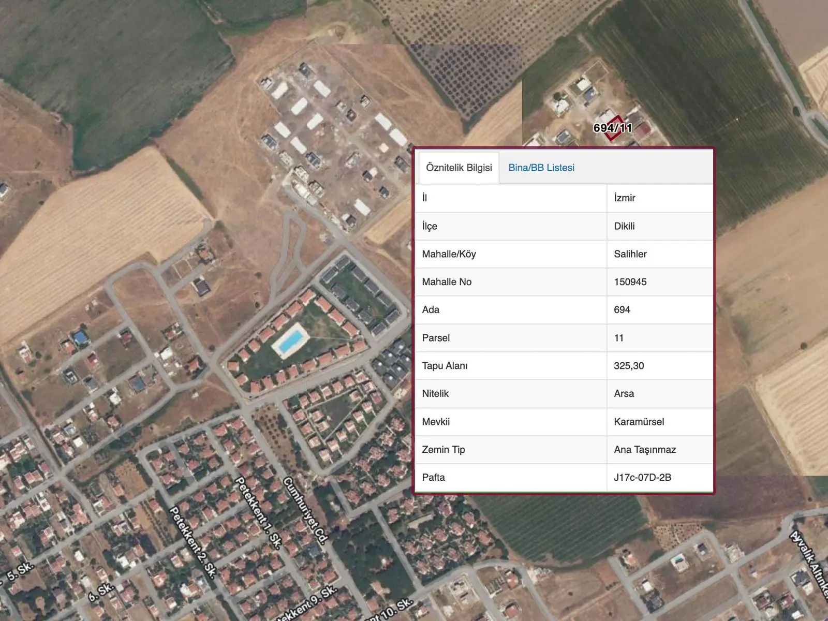This screenshot has height=621, width=828.
Task: Select the Tapu Alanı value 325,30
Action: 629,366
